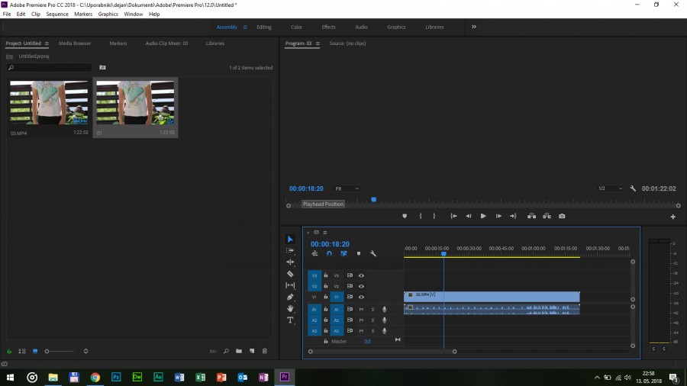Screen dimensions: 687x386
Task: Switch to the Editing workspace
Action: (263, 27)
